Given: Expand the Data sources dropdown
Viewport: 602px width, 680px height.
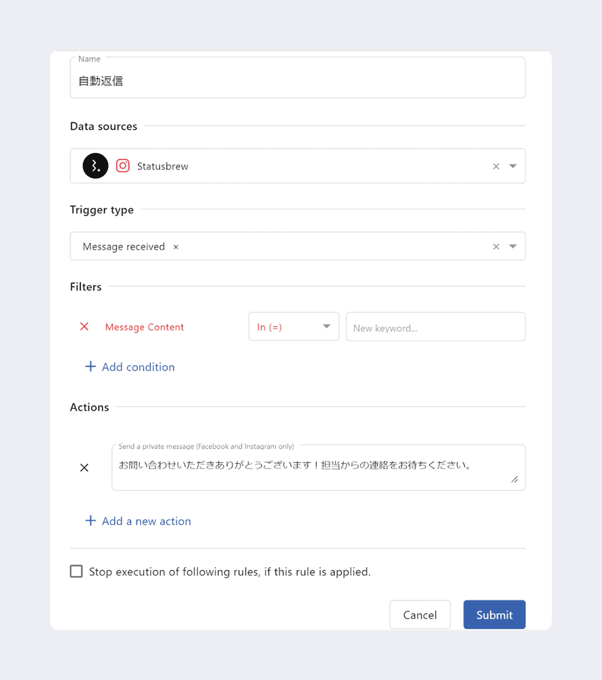Looking at the screenshot, I should [x=513, y=167].
